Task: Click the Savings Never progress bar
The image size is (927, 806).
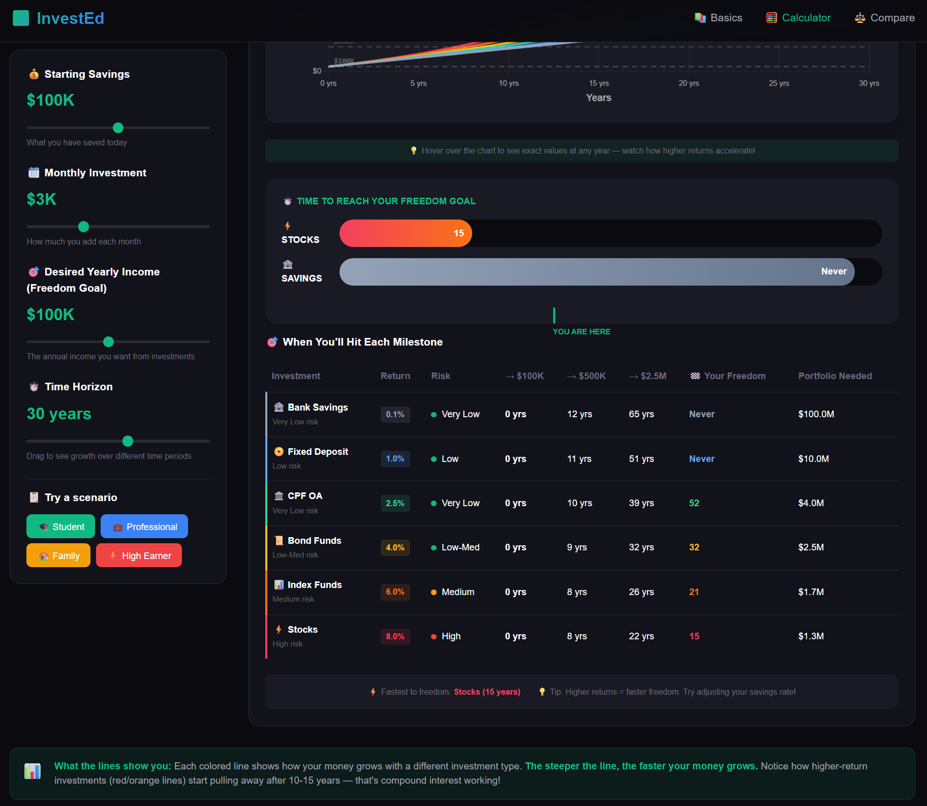Action: point(597,272)
